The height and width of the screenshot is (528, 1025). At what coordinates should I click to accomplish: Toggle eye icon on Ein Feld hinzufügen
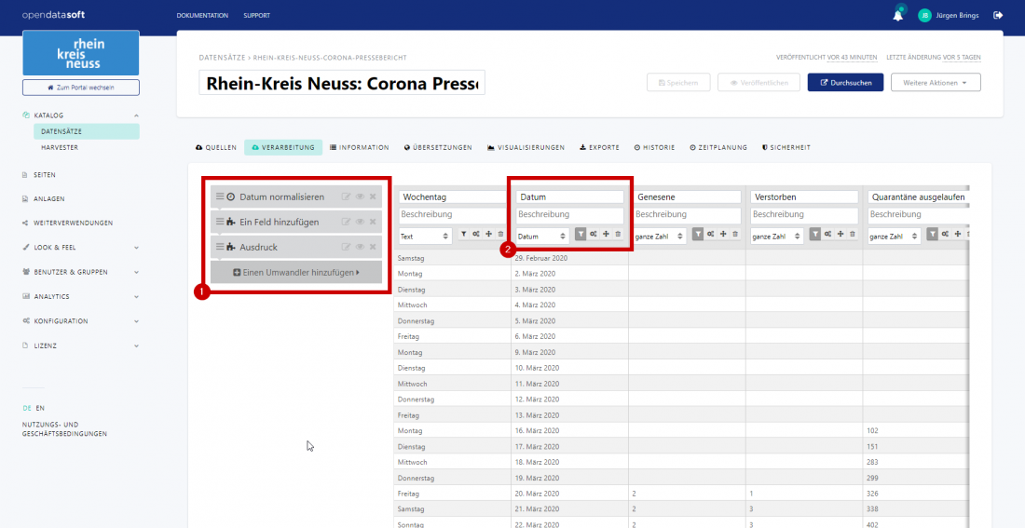[360, 222]
